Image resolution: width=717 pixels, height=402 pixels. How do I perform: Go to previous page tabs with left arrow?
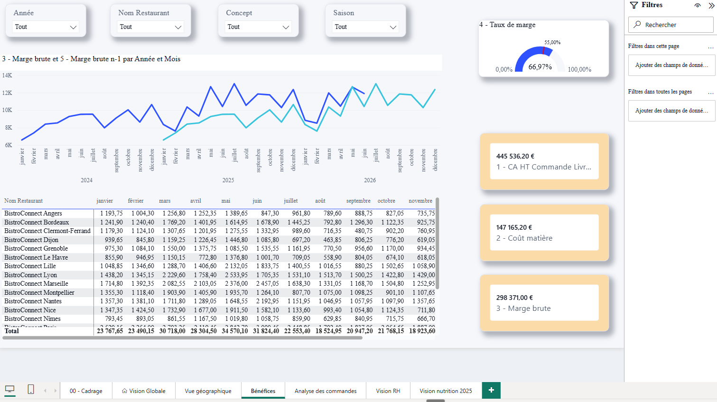click(x=45, y=391)
